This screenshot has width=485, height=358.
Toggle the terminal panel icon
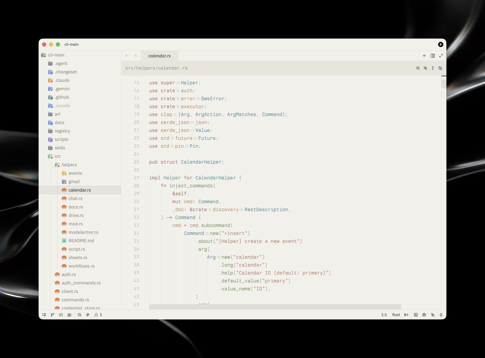(x=416, y=314)
